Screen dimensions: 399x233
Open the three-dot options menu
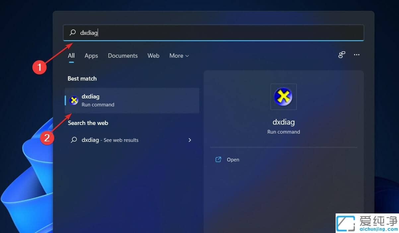pos(357,55)
